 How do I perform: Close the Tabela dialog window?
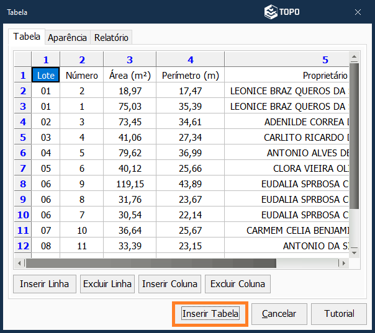click(x=358, y=12)
